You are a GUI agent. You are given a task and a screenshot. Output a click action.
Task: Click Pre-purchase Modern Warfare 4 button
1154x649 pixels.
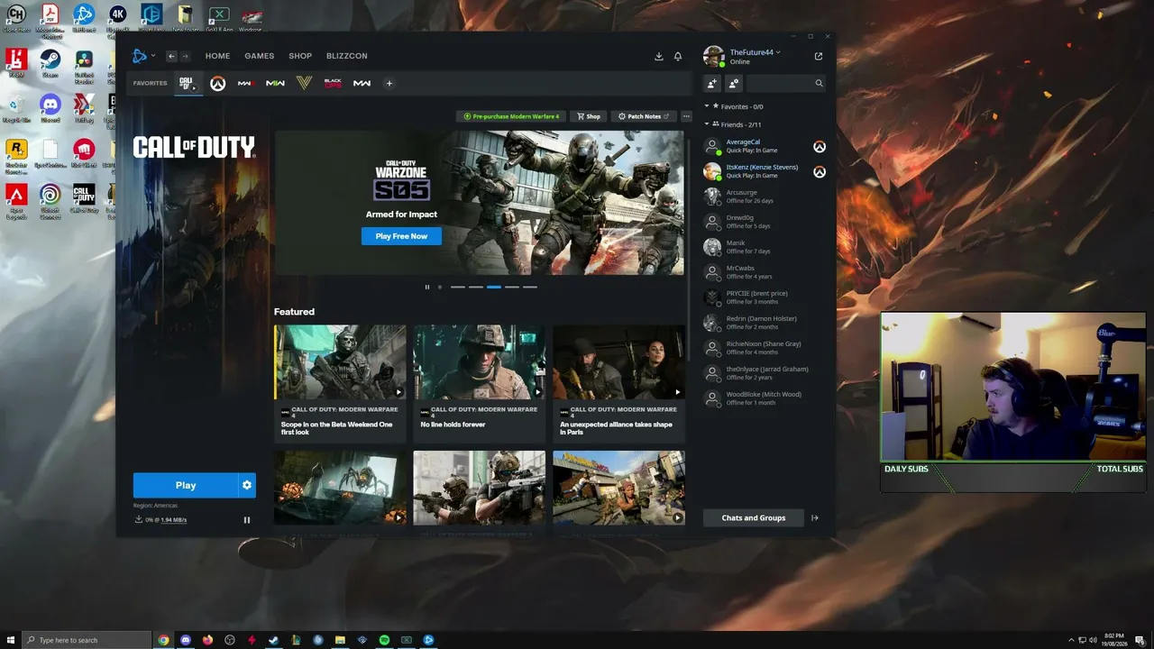(x=511, y=116)
